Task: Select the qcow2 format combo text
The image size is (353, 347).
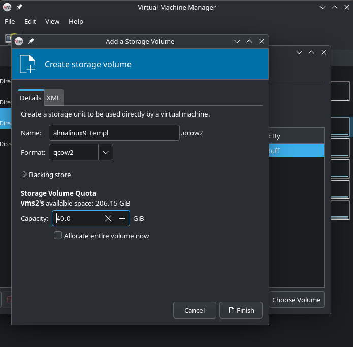Action: click(x=74, y=152)
